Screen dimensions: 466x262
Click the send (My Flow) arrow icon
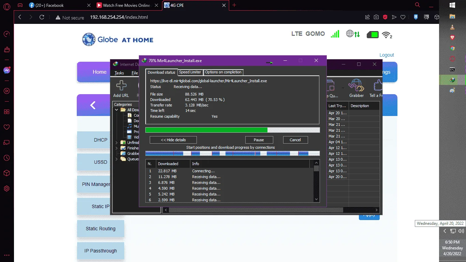pyautogui.click(x=394, y=17)
